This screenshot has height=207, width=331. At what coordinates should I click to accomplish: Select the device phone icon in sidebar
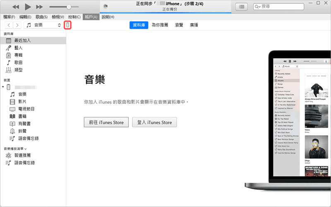click(9, 87)
